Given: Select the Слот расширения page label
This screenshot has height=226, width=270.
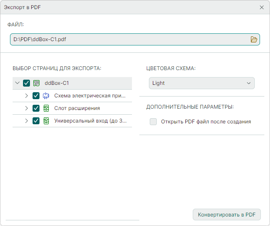Looking at the screenshot, I should coord(77,108).
